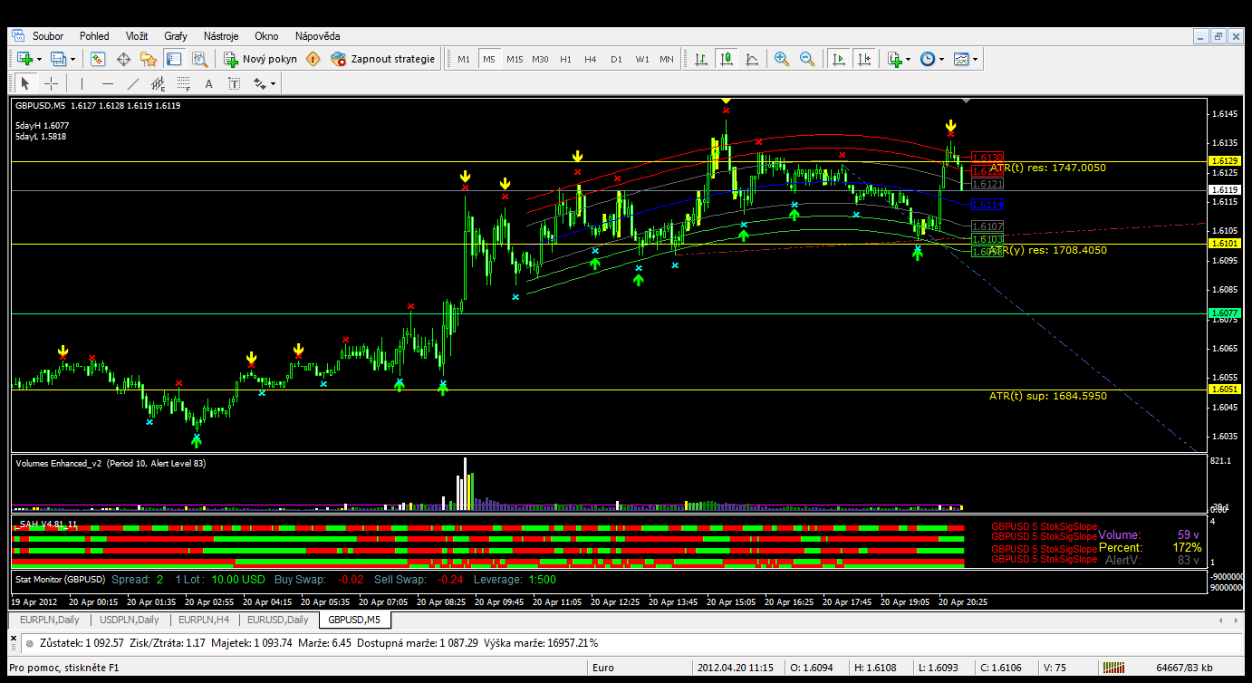Select the crosshair cursor tool

[x=52, y=83]
